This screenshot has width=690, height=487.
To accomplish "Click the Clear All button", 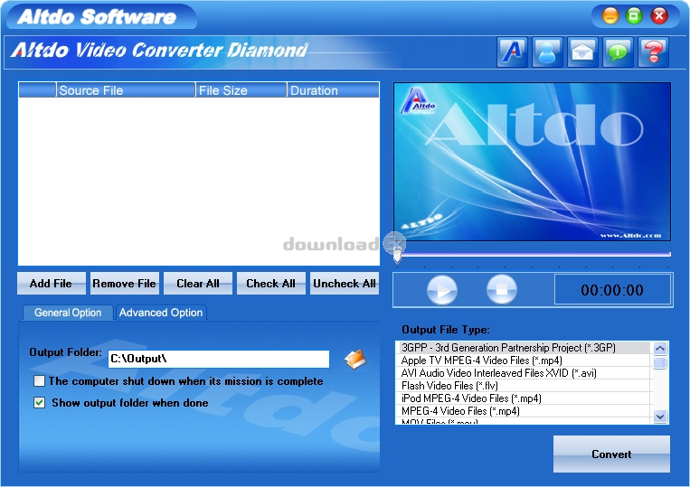I will pos(197,284).
